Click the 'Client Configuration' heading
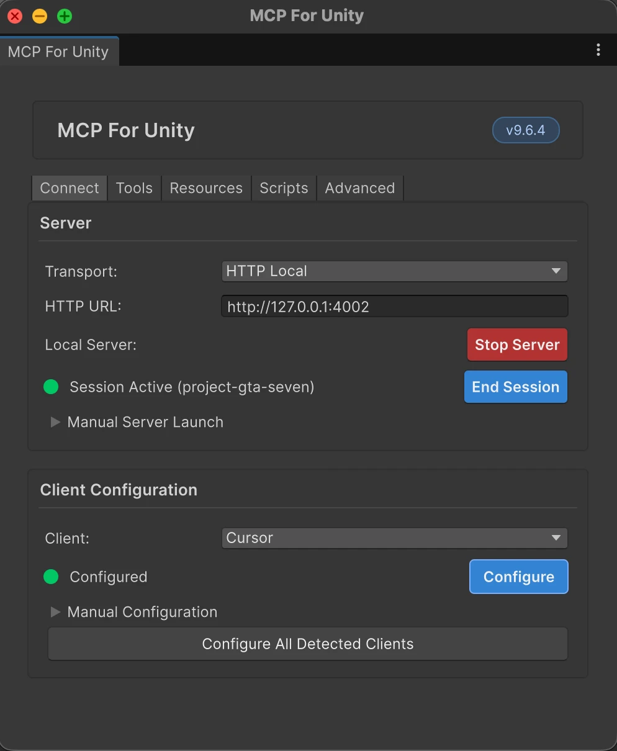617x751 pixels. click(x=119, y=490)
